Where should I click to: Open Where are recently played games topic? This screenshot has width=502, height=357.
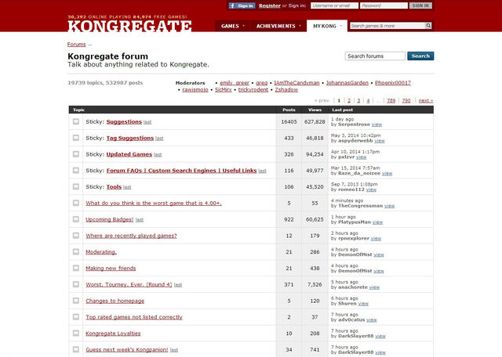pyautogui.click(x=131, y=236)
